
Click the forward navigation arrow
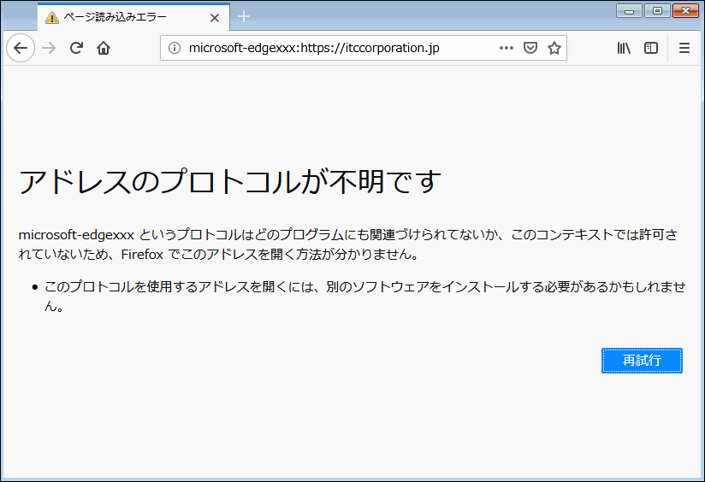(x=49, y=48)
